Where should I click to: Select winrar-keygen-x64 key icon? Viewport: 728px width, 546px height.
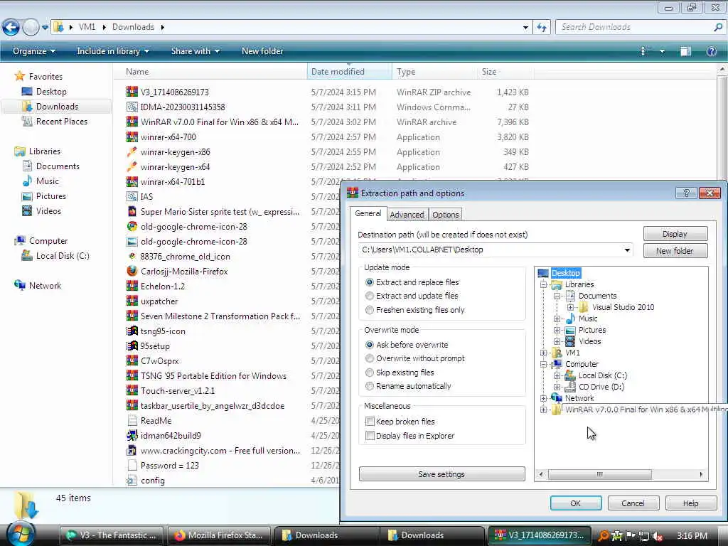coord(132,166)
